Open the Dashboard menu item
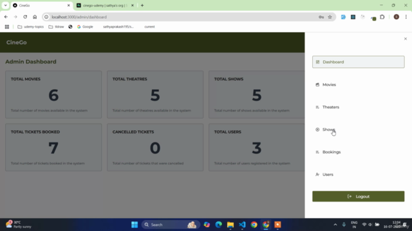Screen dimensions: 412x231 coord(358,62)
